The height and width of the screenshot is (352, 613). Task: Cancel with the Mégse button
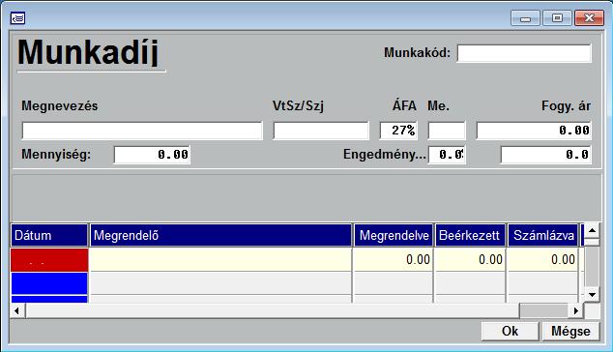[x=570, y=332]
